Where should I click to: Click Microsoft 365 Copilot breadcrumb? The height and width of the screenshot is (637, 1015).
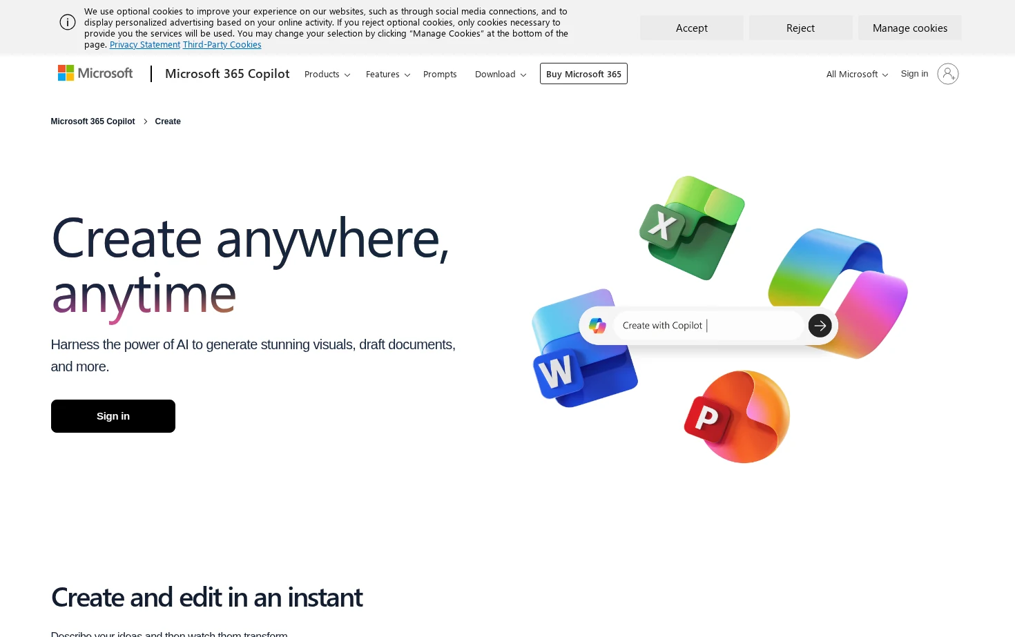[x=93, y=121]
